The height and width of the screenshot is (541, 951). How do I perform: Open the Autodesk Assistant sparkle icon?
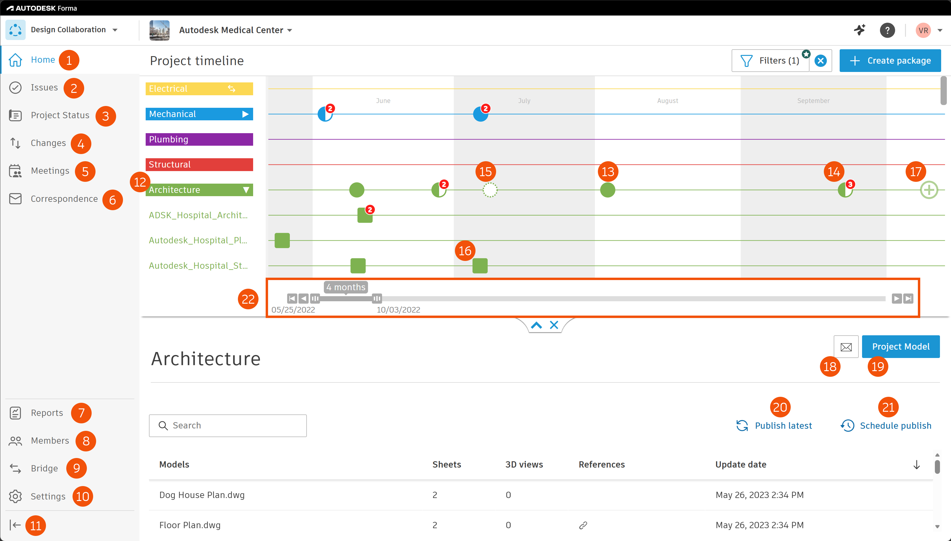[x=859, y=30]
